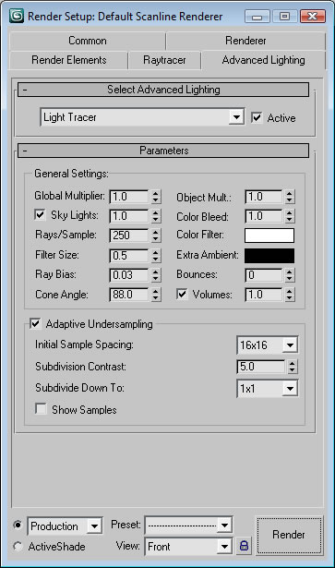Switch to the Common tab
The image size is (335, 568).
click(88, 41)
